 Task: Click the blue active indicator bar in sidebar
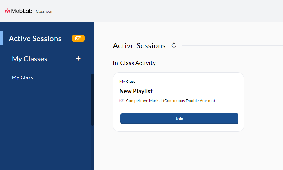coord(1,38)
